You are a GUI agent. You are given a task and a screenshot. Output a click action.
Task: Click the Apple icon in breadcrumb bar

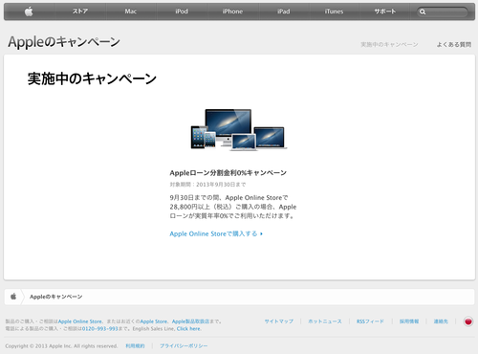13,297
